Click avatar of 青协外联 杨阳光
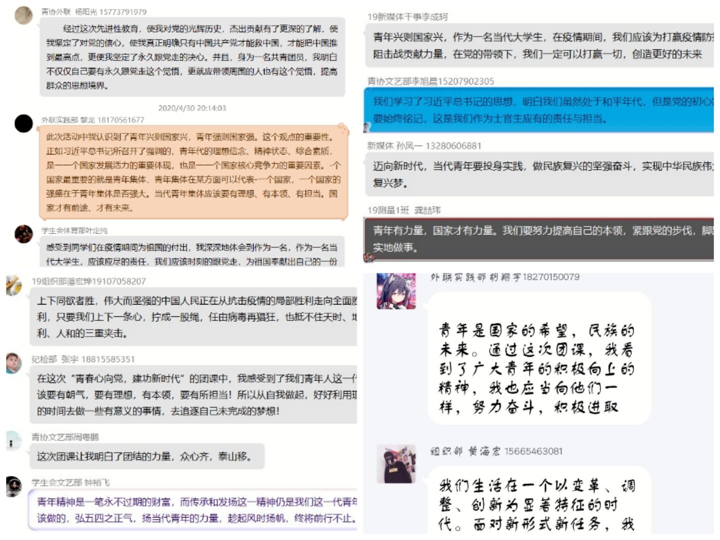The image size is (720, 540). click(23, 15)
